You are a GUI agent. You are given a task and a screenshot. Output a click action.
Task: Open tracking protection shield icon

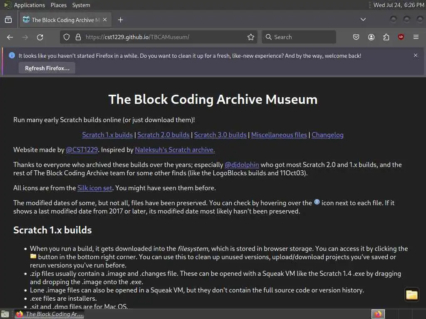67,37
